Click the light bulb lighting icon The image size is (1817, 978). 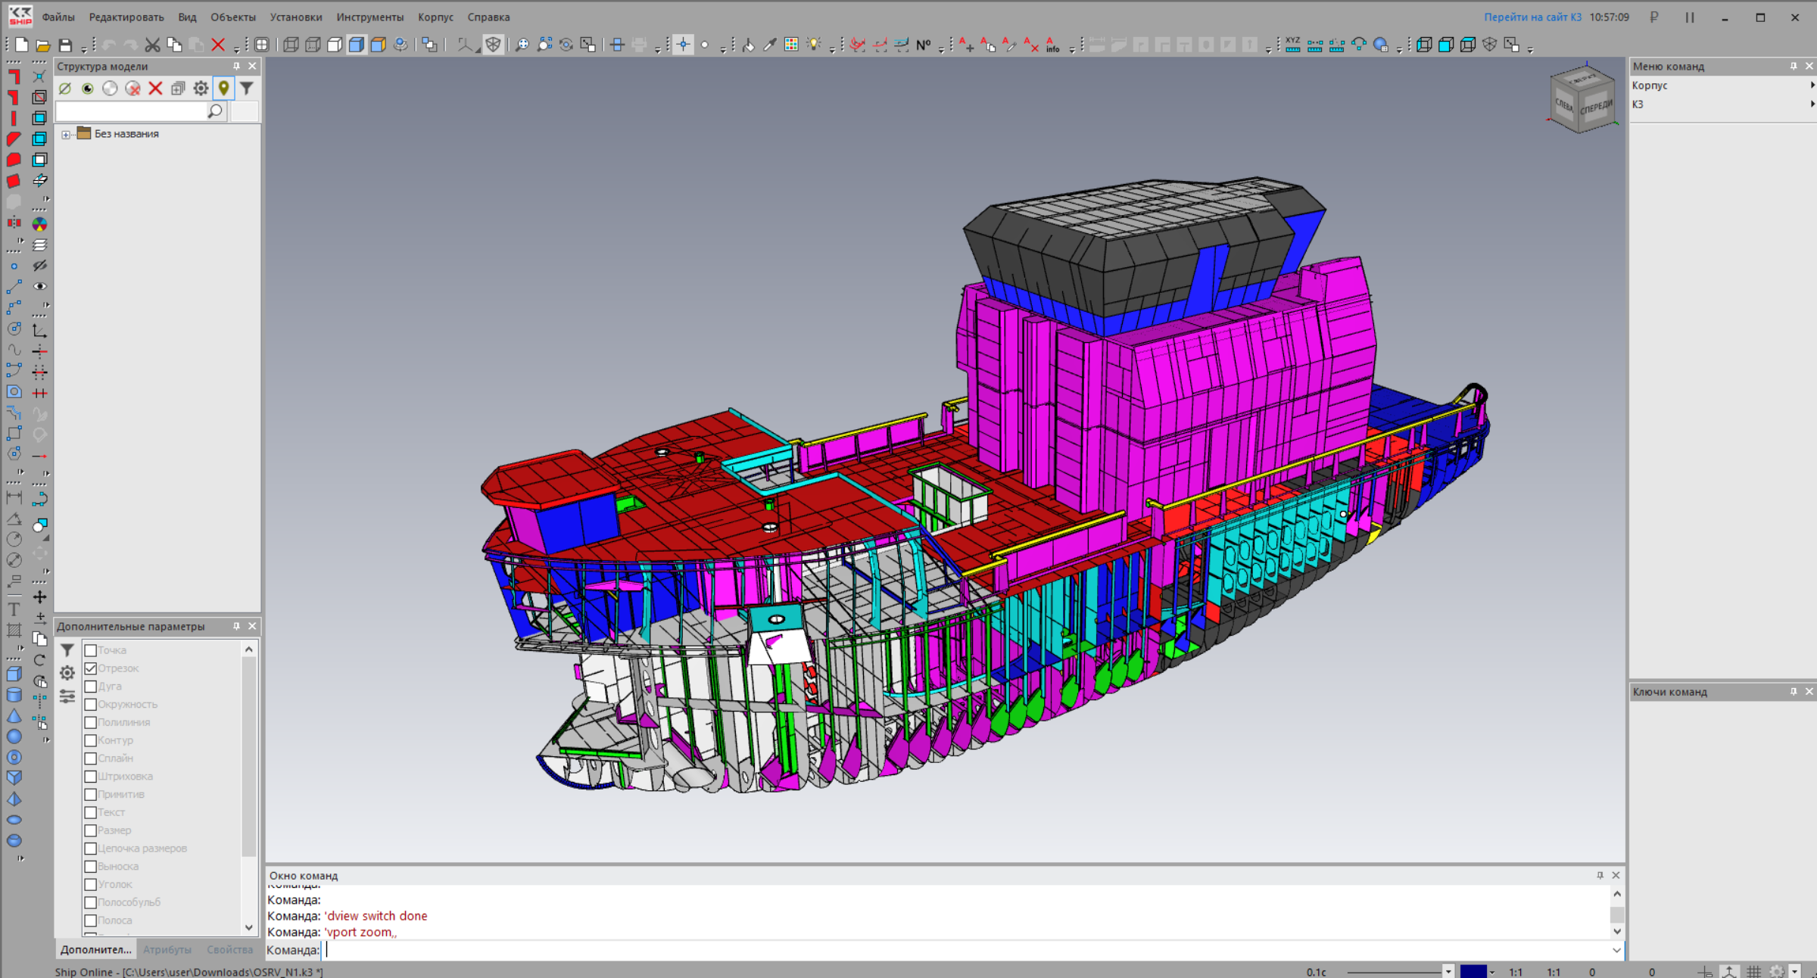click(813, 45)
